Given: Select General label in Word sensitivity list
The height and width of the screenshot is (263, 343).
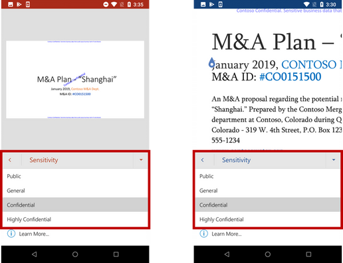Looking at the screenshot, I should pos(268,191).
